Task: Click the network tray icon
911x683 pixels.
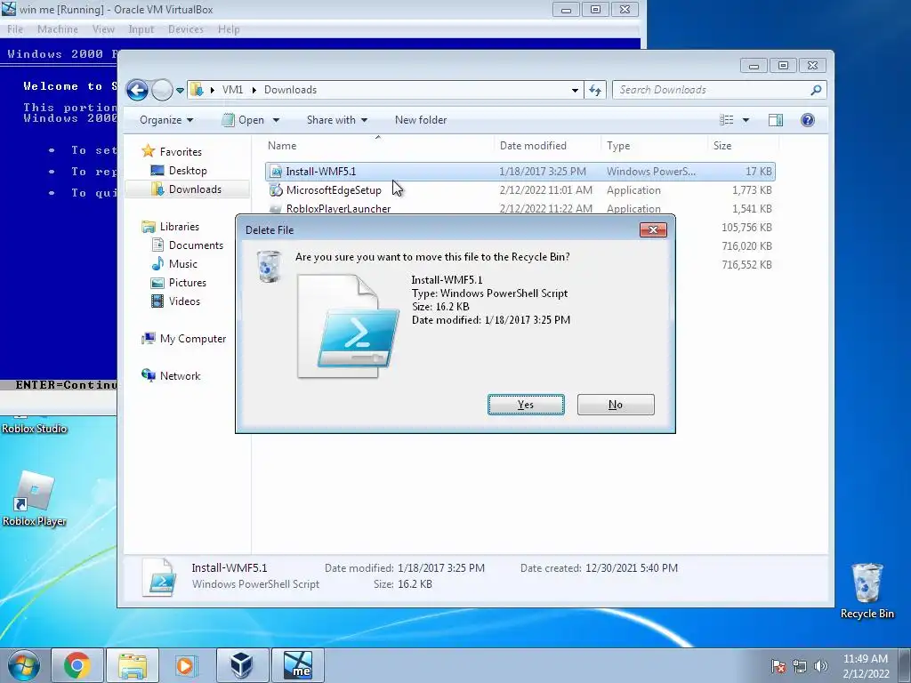Action: [800, 666]
